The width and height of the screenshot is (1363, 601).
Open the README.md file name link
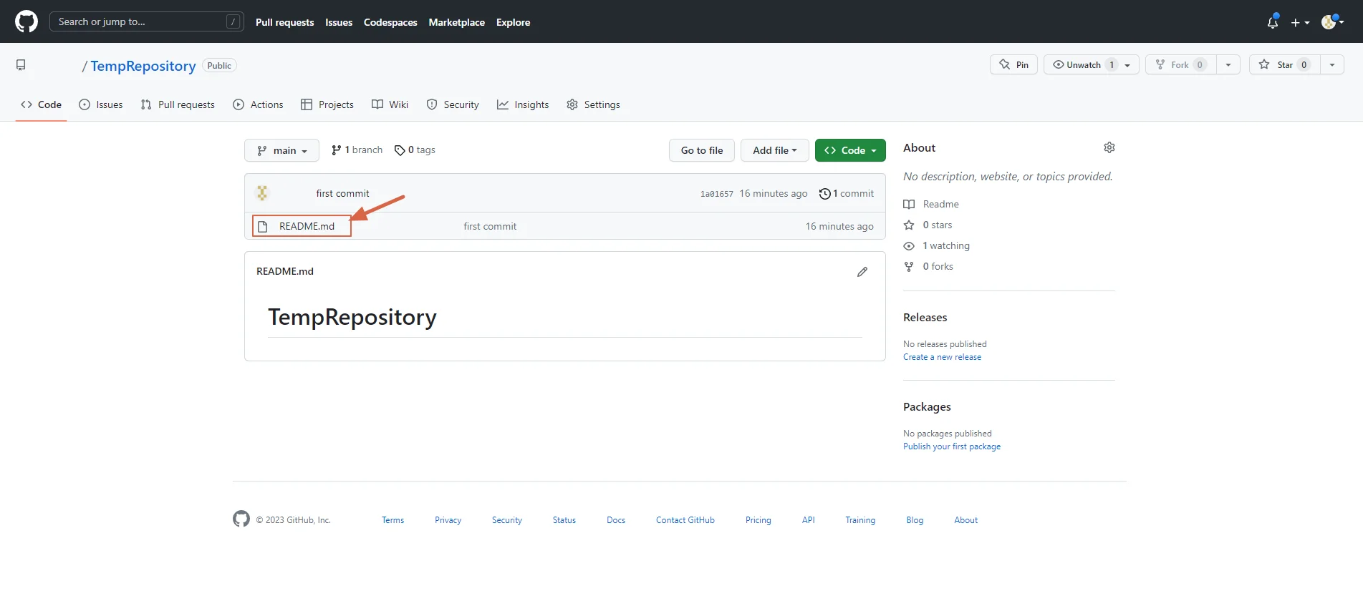click(x=307, y=226)
